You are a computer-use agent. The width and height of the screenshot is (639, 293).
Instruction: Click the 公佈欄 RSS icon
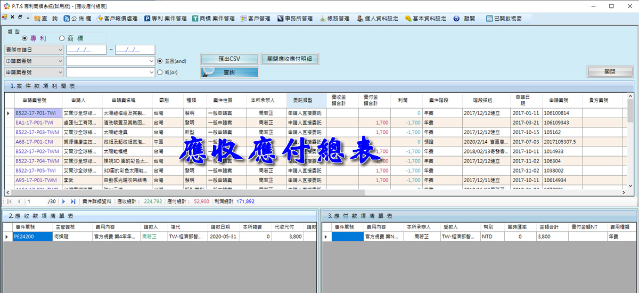[x=67, y=18]
